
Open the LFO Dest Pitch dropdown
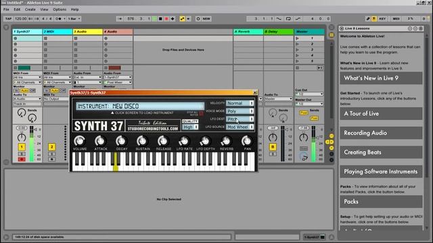(240, 119)
